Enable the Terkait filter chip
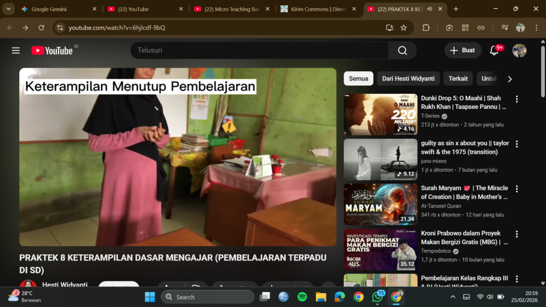Viewport: 546px width, 307px height. [x=457, y=78]
